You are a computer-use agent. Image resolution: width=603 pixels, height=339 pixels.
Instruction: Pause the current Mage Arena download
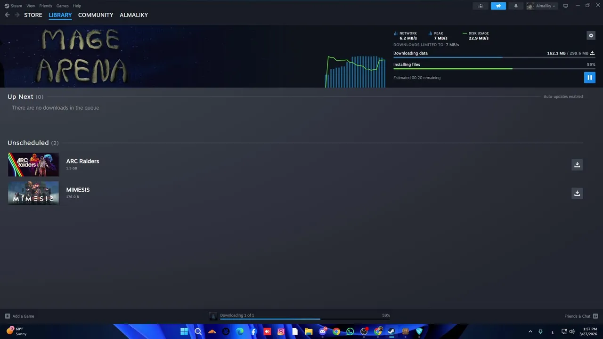pyautogui.click(x=589, y=78)
